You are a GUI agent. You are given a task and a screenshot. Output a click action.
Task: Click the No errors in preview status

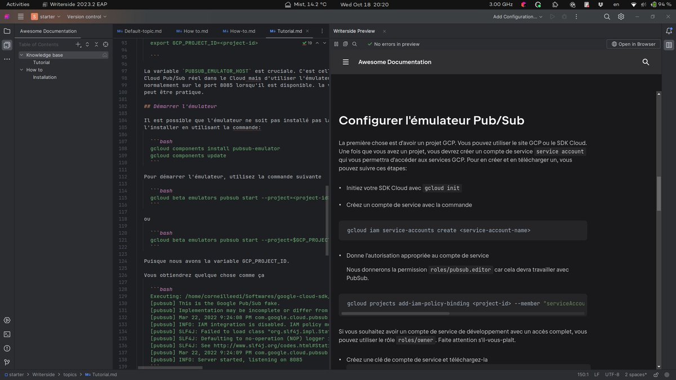pyautogui.click(x=393, y=44)
